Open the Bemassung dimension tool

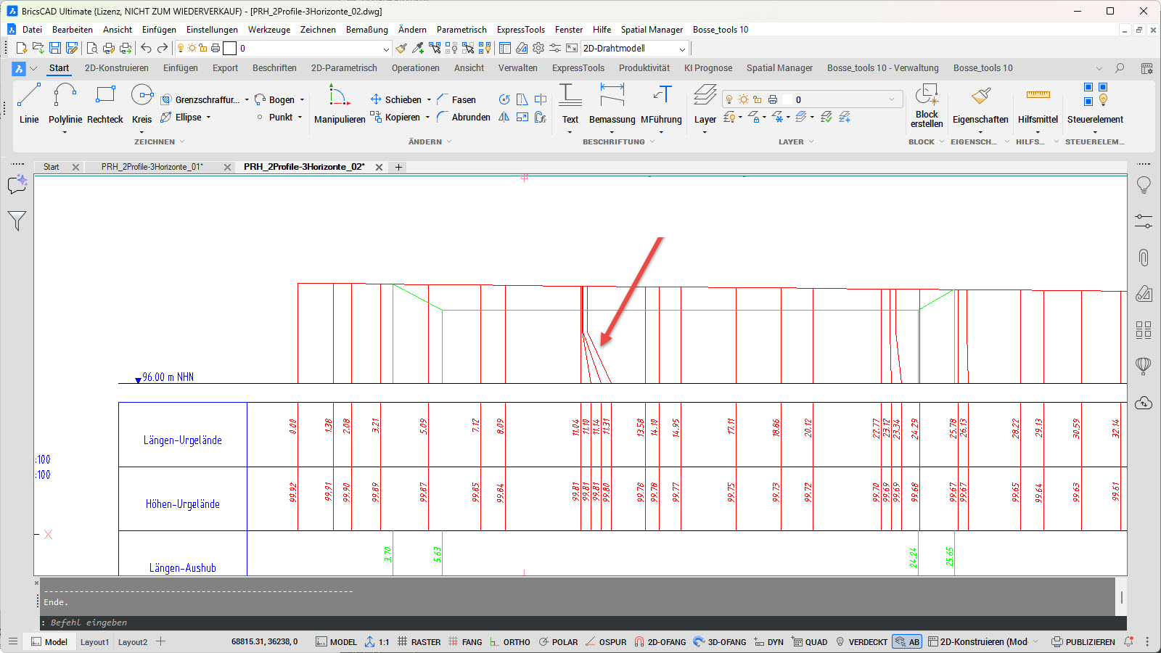[612, 104]
